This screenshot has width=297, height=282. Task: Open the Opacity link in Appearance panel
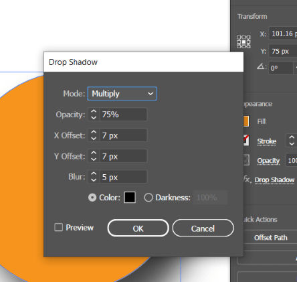(x=268, y=161)
